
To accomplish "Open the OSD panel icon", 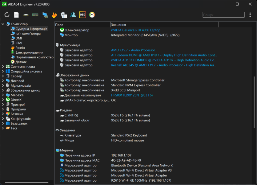I will tap(82, 15).
